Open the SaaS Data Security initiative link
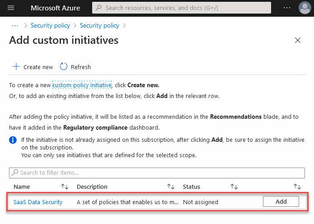This screenshot has height=224, width=314. click(x=38, y=202)
